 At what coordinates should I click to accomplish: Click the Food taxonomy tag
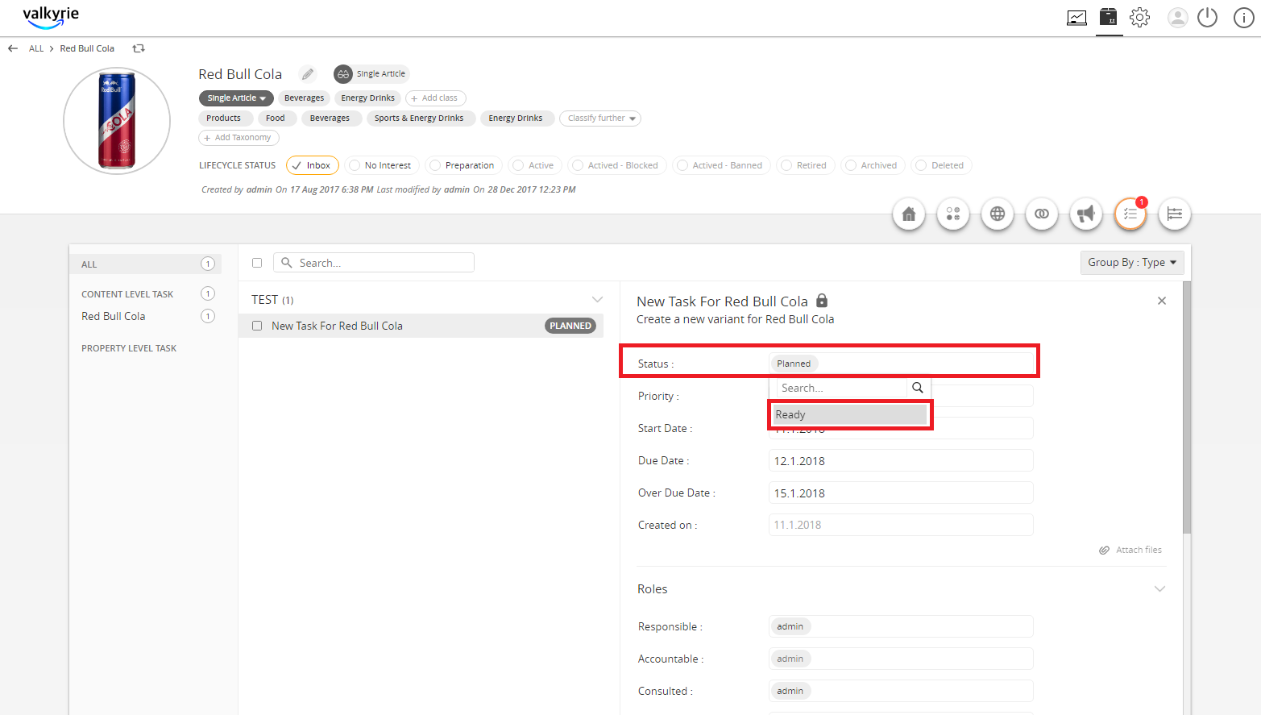[276, 118]
